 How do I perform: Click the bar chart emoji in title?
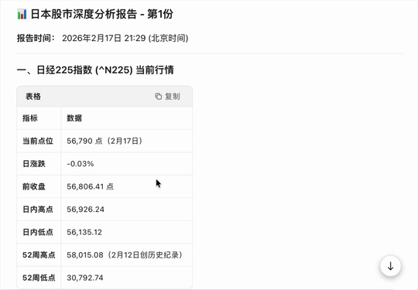point(22,14)
